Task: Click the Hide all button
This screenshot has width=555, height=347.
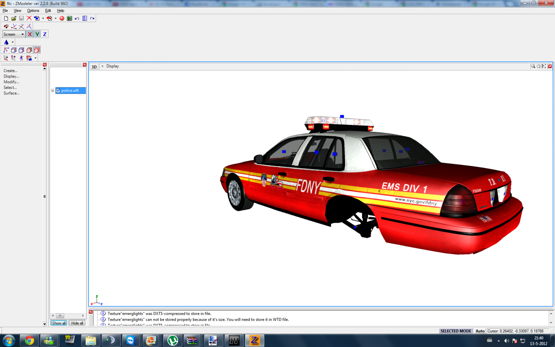Action: [77, 323]
